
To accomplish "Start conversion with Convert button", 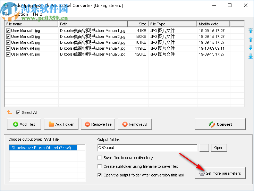I will [x=220, y=124].
